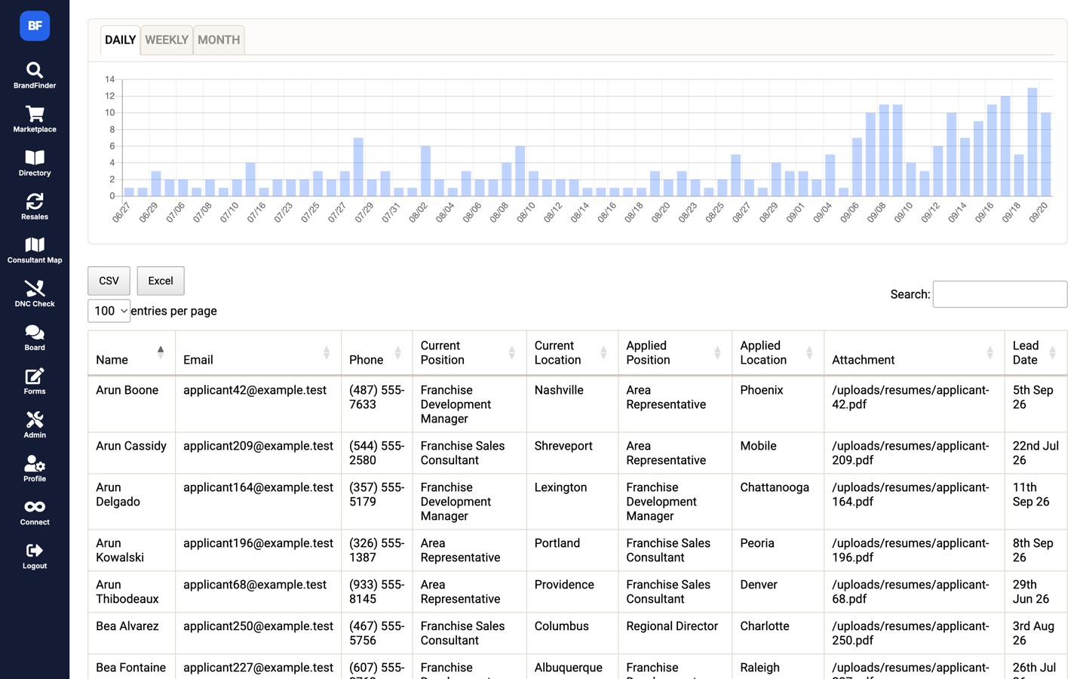Screen dimensions: 1086x679
Task: Click lead date 22nd Jul 26
Action: [x=1035, y=453]
